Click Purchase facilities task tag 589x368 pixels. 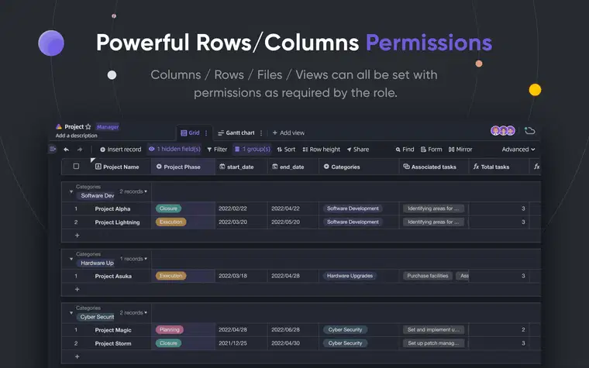428,276
